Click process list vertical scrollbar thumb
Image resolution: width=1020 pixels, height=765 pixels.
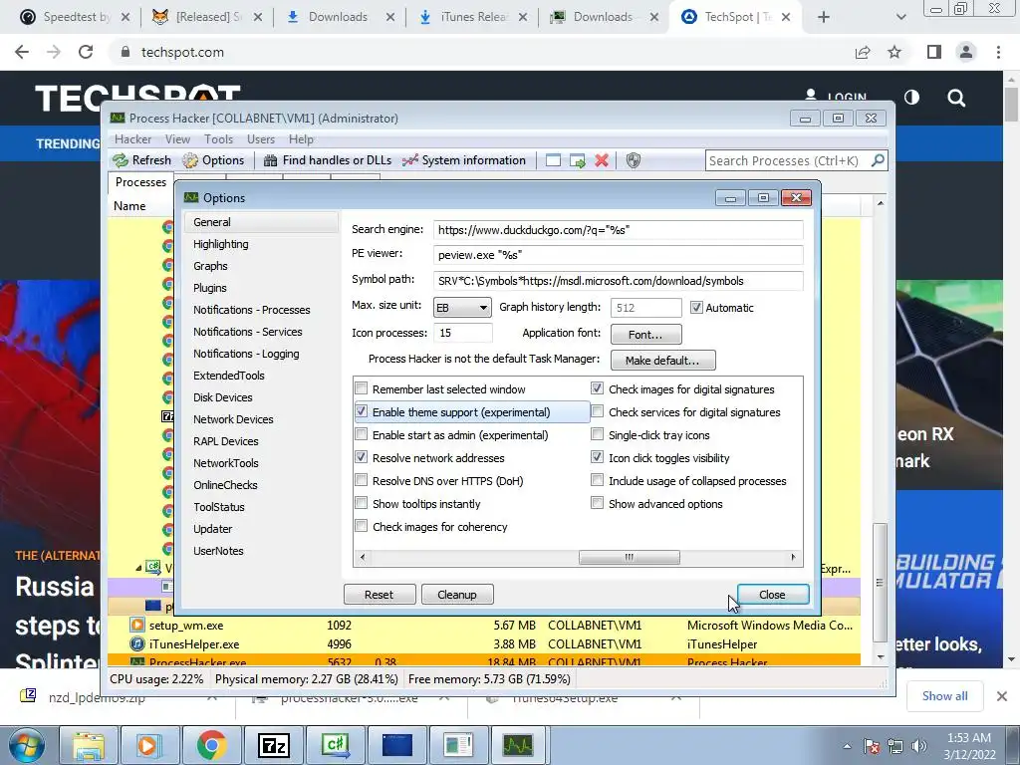pos(880,582)
